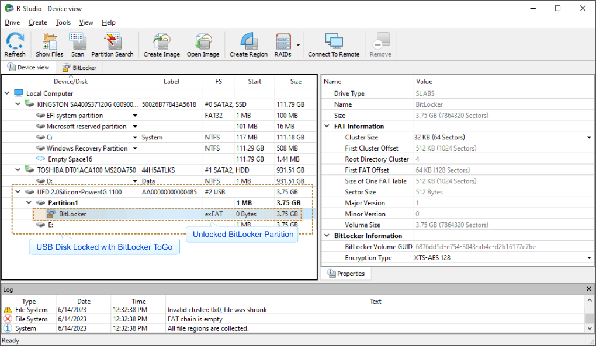Open the Cluster Size dropdown
This screenshot has width=596, height=346.
[589, 137]
